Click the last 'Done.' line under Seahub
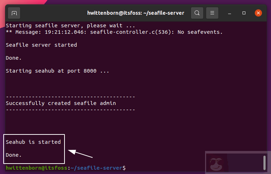The width and height of the screenshot is (271, 174). point(14,155)
